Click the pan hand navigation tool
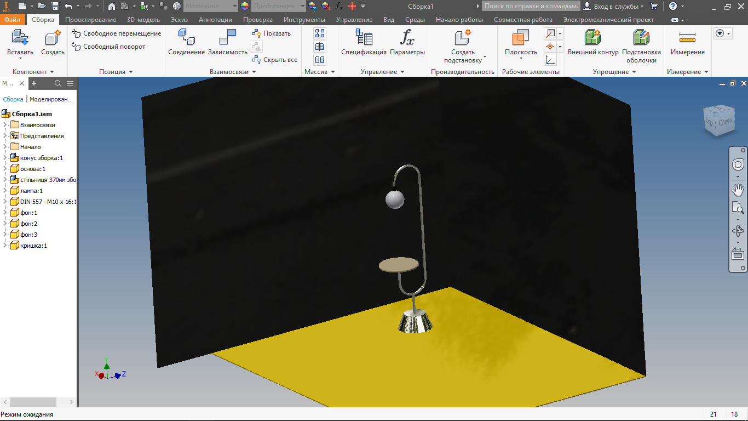Viewport: 748px width, 421px height. click(x=738, y=190)
